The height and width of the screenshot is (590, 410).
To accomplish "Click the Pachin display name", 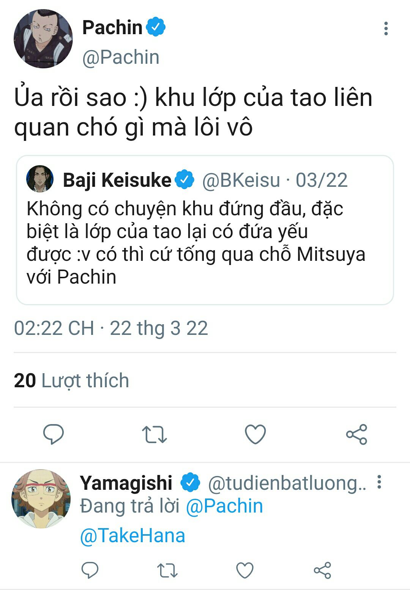I will 112,27.
